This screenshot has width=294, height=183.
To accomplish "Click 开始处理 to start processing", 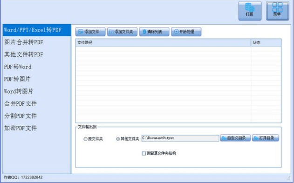I will tap(186, 32).
